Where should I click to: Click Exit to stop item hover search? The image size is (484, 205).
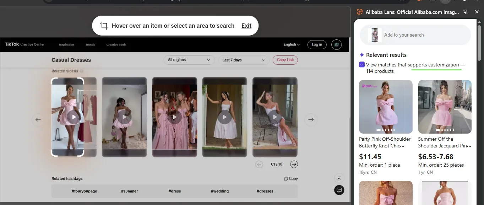(x=246, y=26)
